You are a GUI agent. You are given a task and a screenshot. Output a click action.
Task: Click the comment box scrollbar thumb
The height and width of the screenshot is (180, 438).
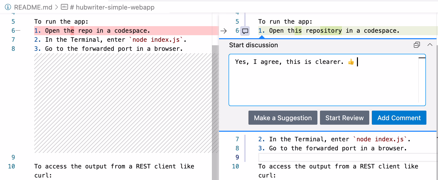(422, 58)
